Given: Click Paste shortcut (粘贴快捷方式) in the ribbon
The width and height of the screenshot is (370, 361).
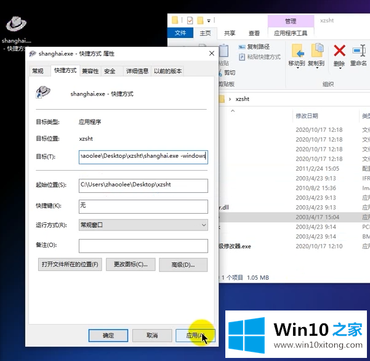Looking at the screenshot, I should [x=260, y=57].
